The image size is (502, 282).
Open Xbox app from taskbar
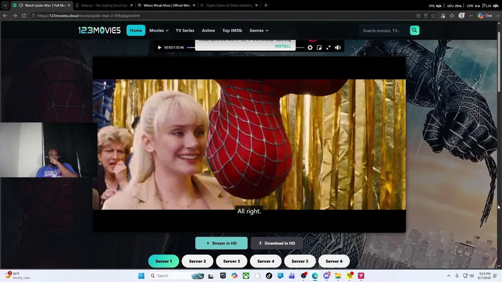click(246, 276)
